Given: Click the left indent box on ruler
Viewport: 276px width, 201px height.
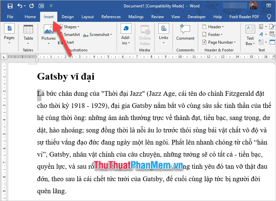Looking at the screenshot, I should (37, 60).
